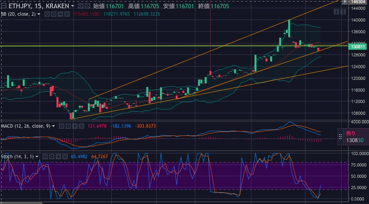Click the 146304 crosshair price label

pos(358,2)
